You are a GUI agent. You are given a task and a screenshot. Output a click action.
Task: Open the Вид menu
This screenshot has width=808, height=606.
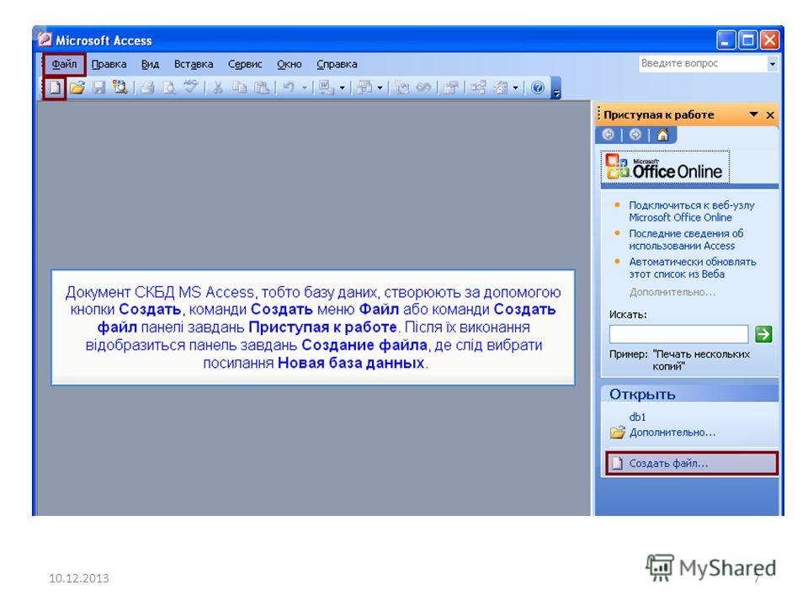click(x=150, y=65)
